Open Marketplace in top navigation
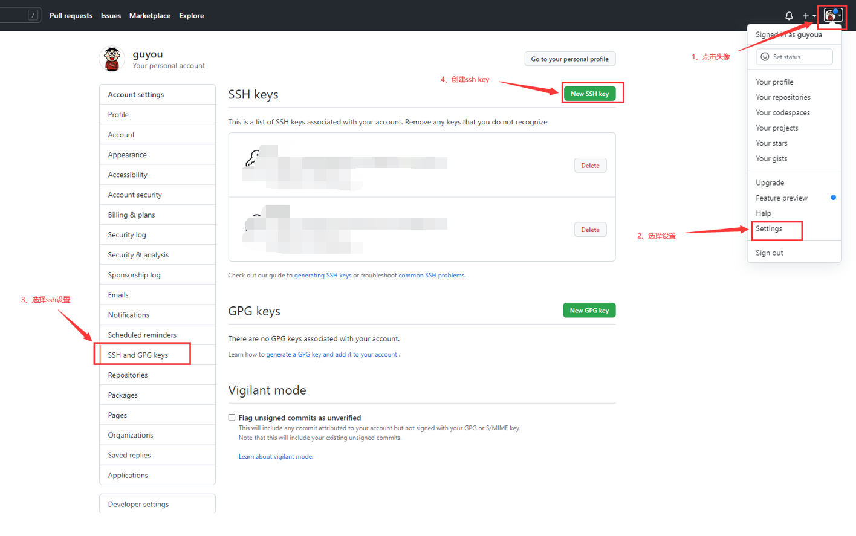Image resolution: width=856 pixels, height=536 pixels. (150, 16)
